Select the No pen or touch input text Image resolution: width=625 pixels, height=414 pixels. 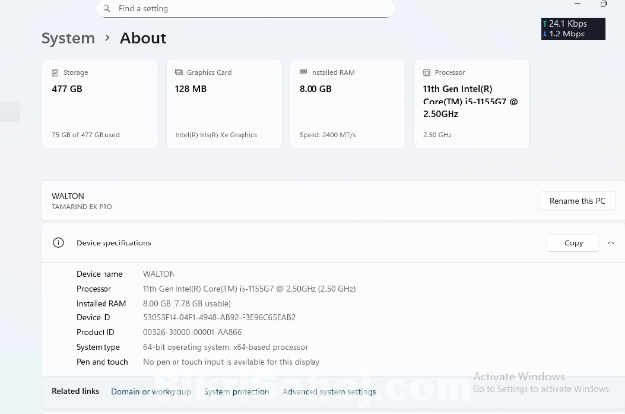(232, 362)
